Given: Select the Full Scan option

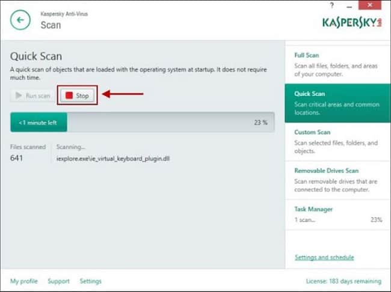Looking at the screenshot, I should pos(337,64).
